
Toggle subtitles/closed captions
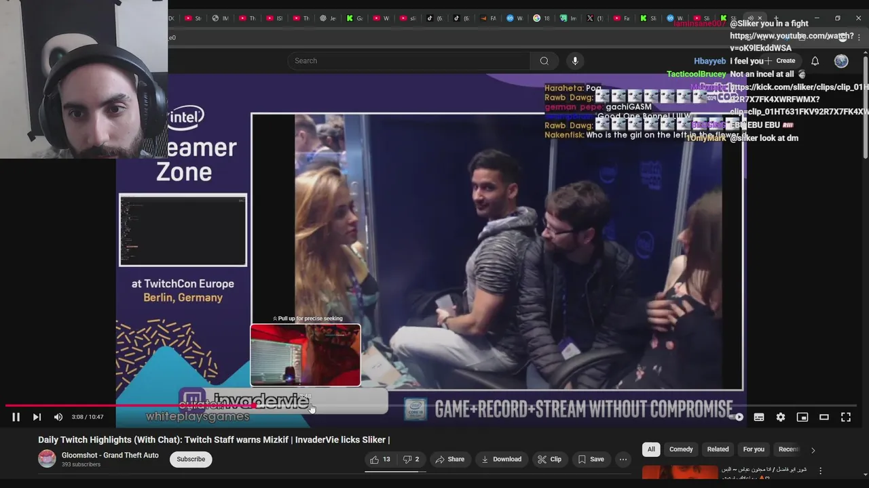click(x=759, y=418)
